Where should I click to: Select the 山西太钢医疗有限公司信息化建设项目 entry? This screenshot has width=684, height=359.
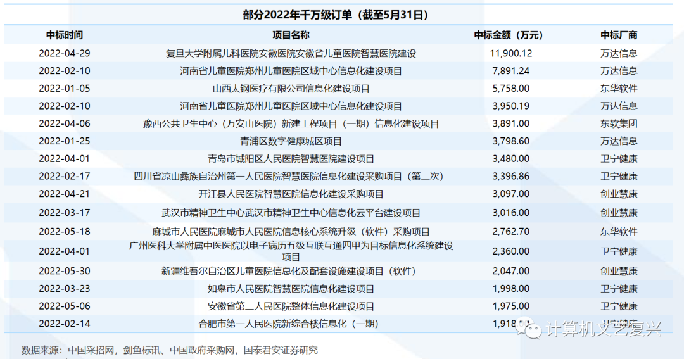point(291,89)
